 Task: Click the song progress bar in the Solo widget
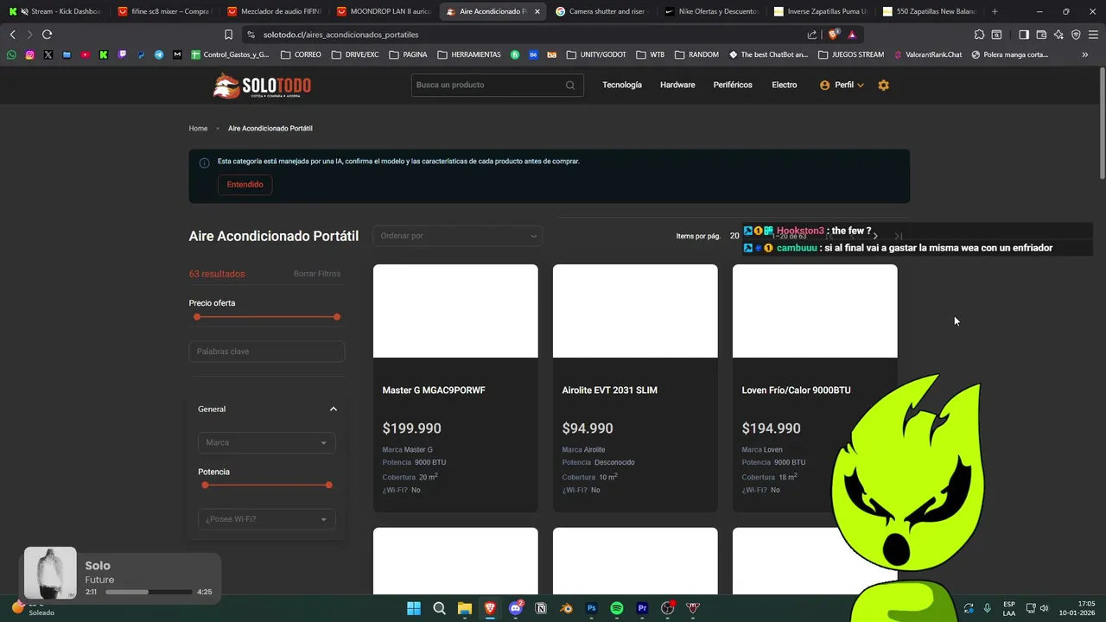[x=149, y=592]
